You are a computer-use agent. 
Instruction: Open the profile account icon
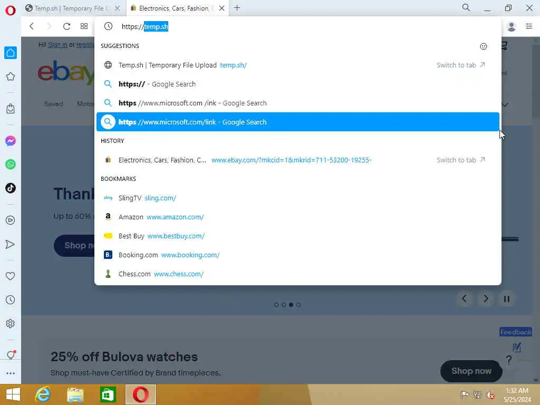tap(512, 26)
